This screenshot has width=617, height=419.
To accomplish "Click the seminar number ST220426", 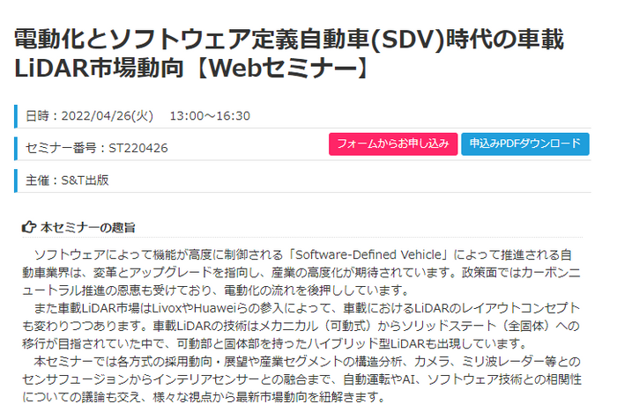I will [138, 148].
